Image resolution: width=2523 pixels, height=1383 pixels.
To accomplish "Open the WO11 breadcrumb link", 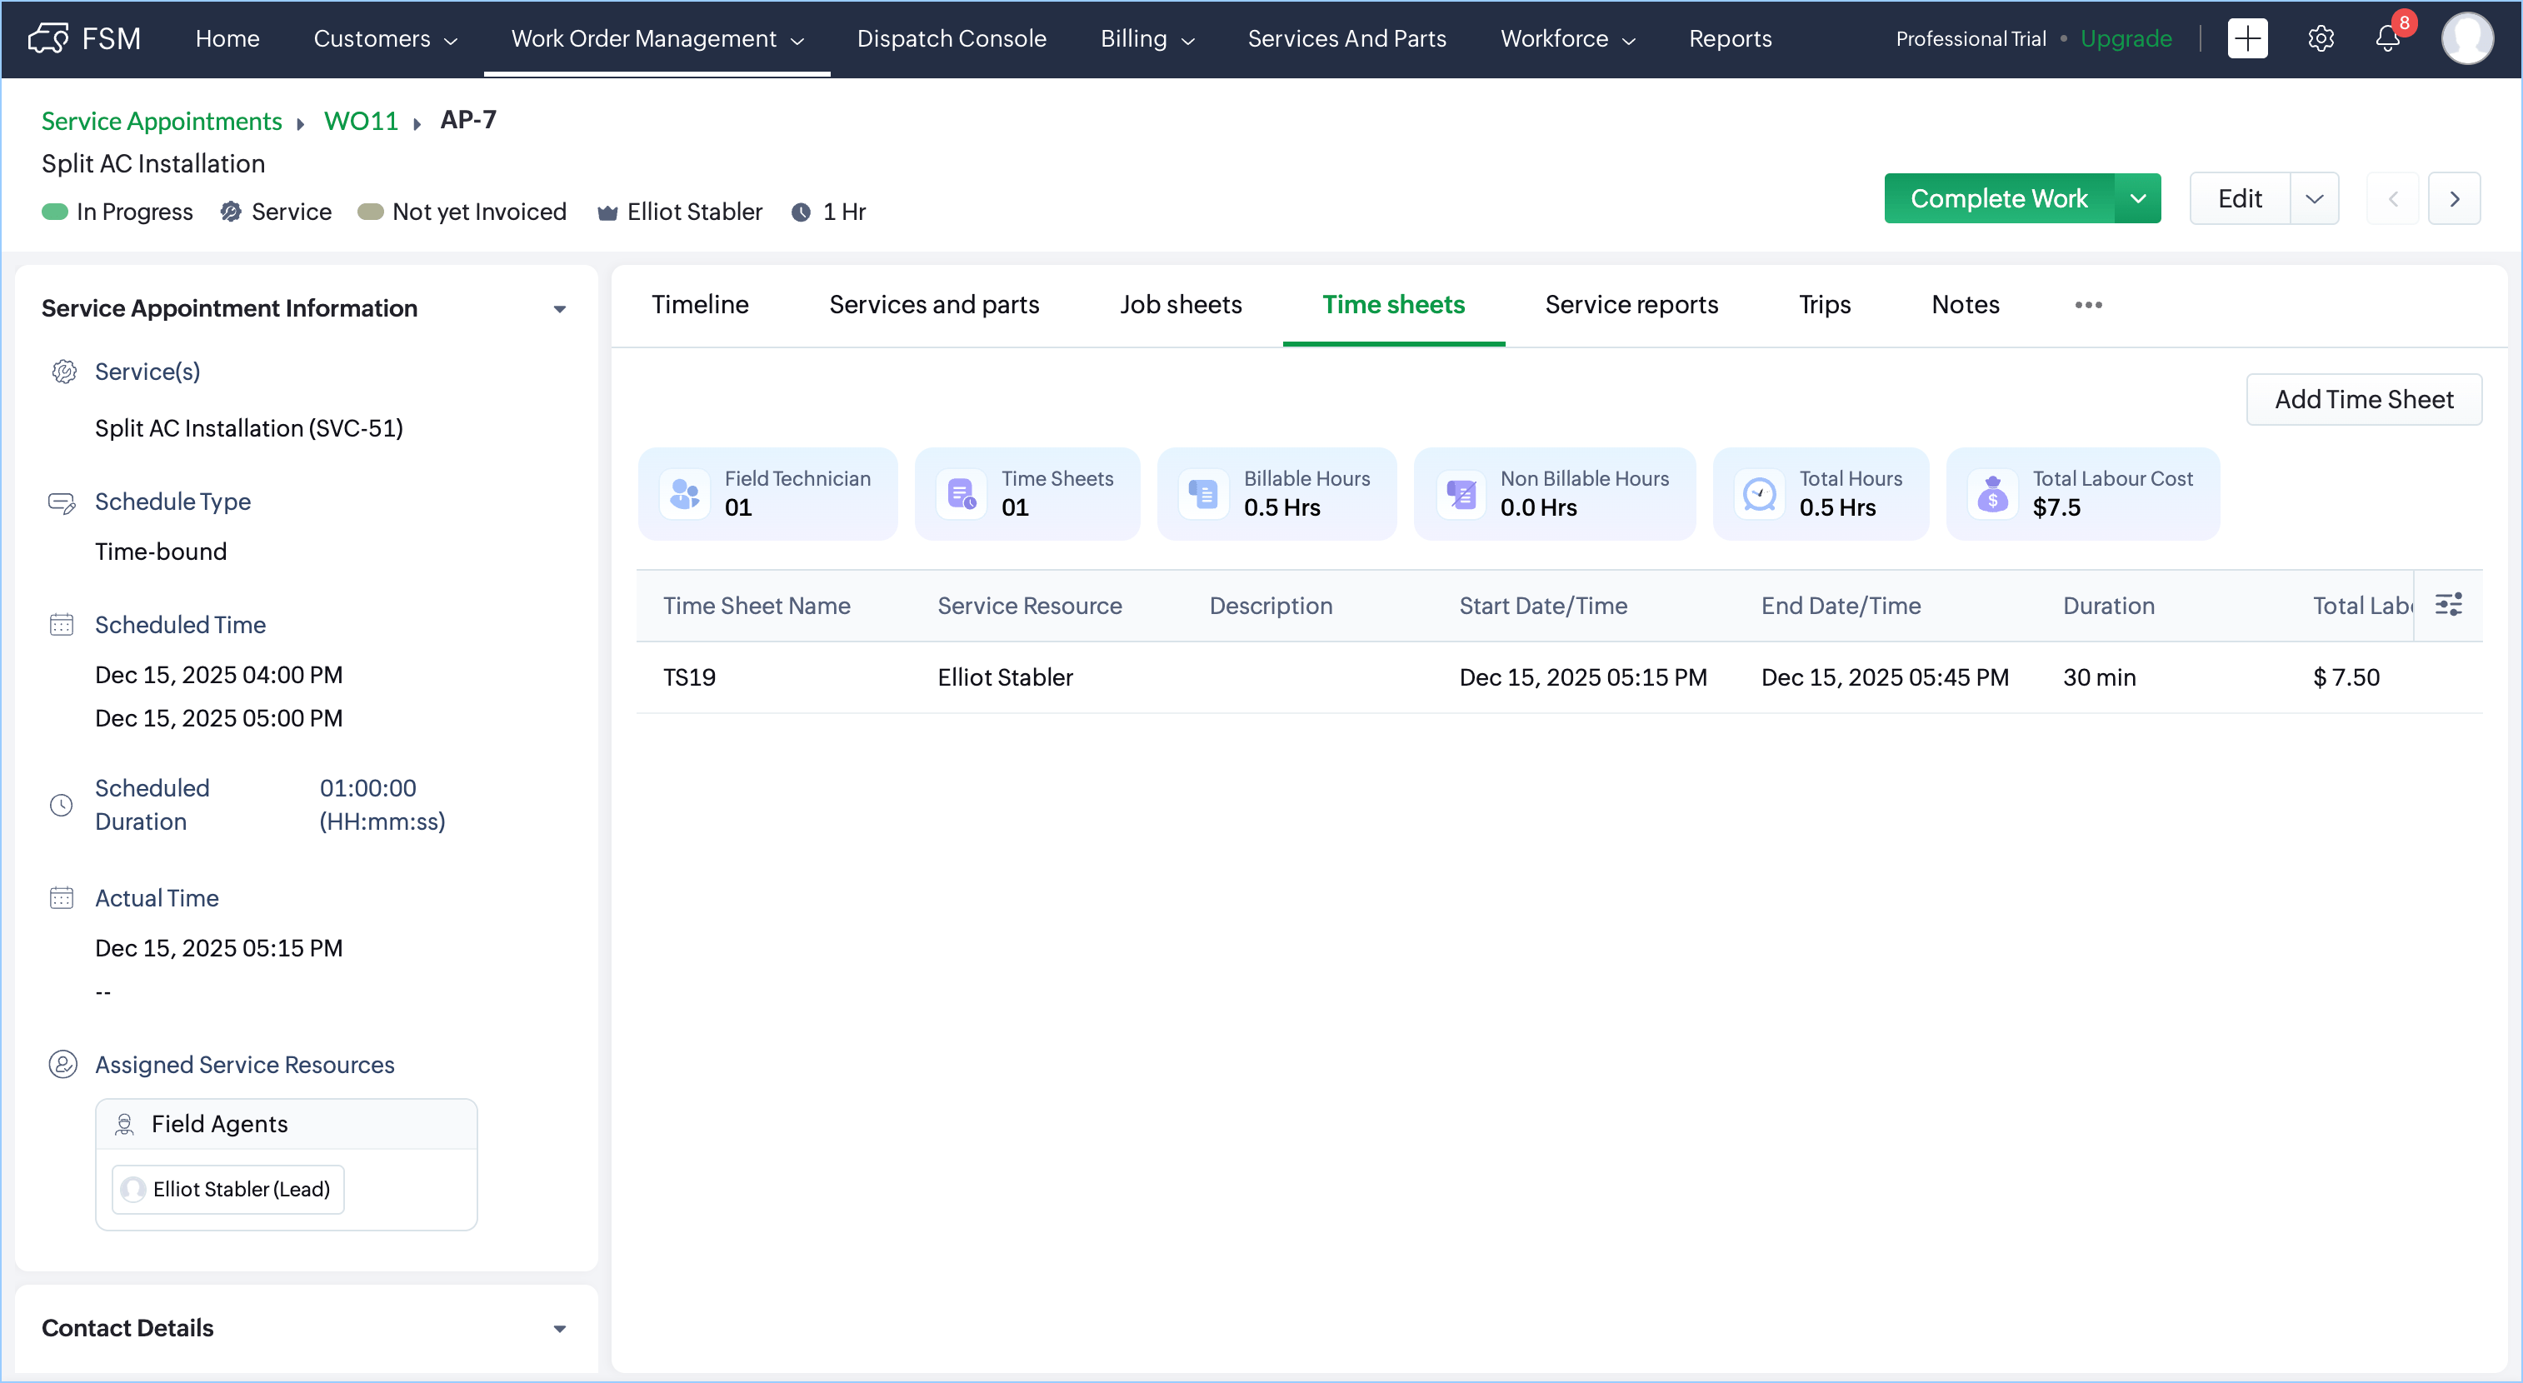I will click(361, 121).
